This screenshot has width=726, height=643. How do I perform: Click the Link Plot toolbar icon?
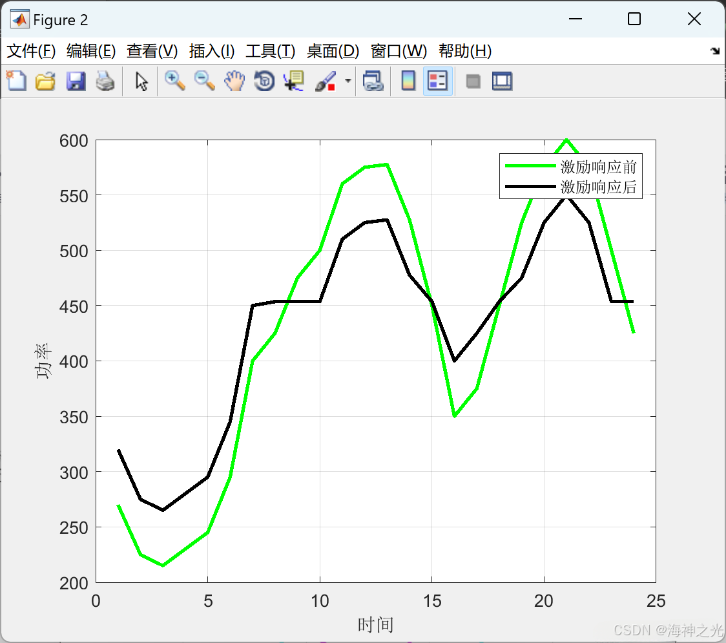tap(373, 81)
